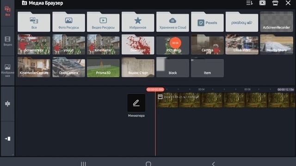Tap the 'Миниатюра' thumbnail edit button
Screen dimensions: 296x166
[x=136, y=103]
